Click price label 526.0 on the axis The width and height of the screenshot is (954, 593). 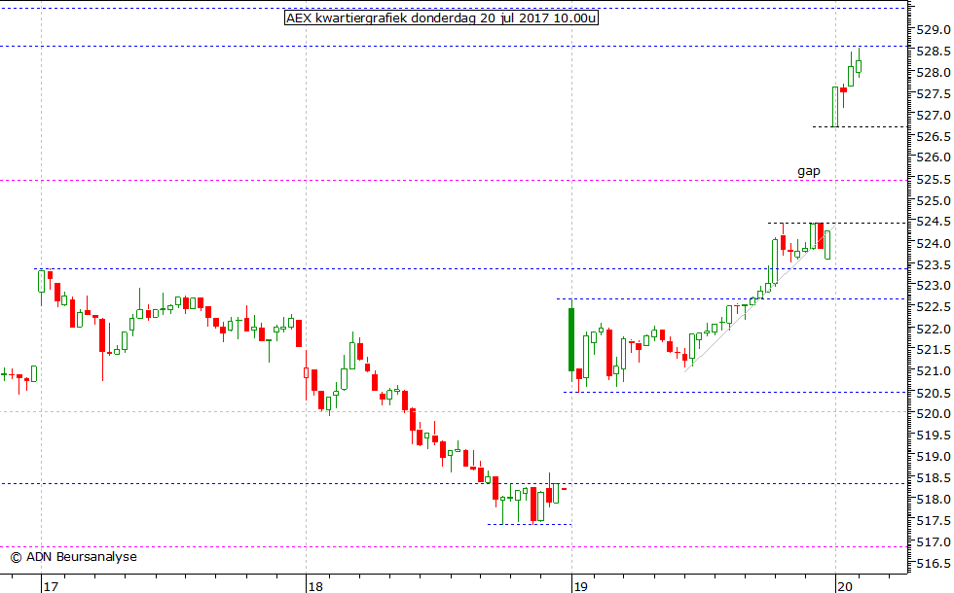pyautogui.click(x=934, y=157)
